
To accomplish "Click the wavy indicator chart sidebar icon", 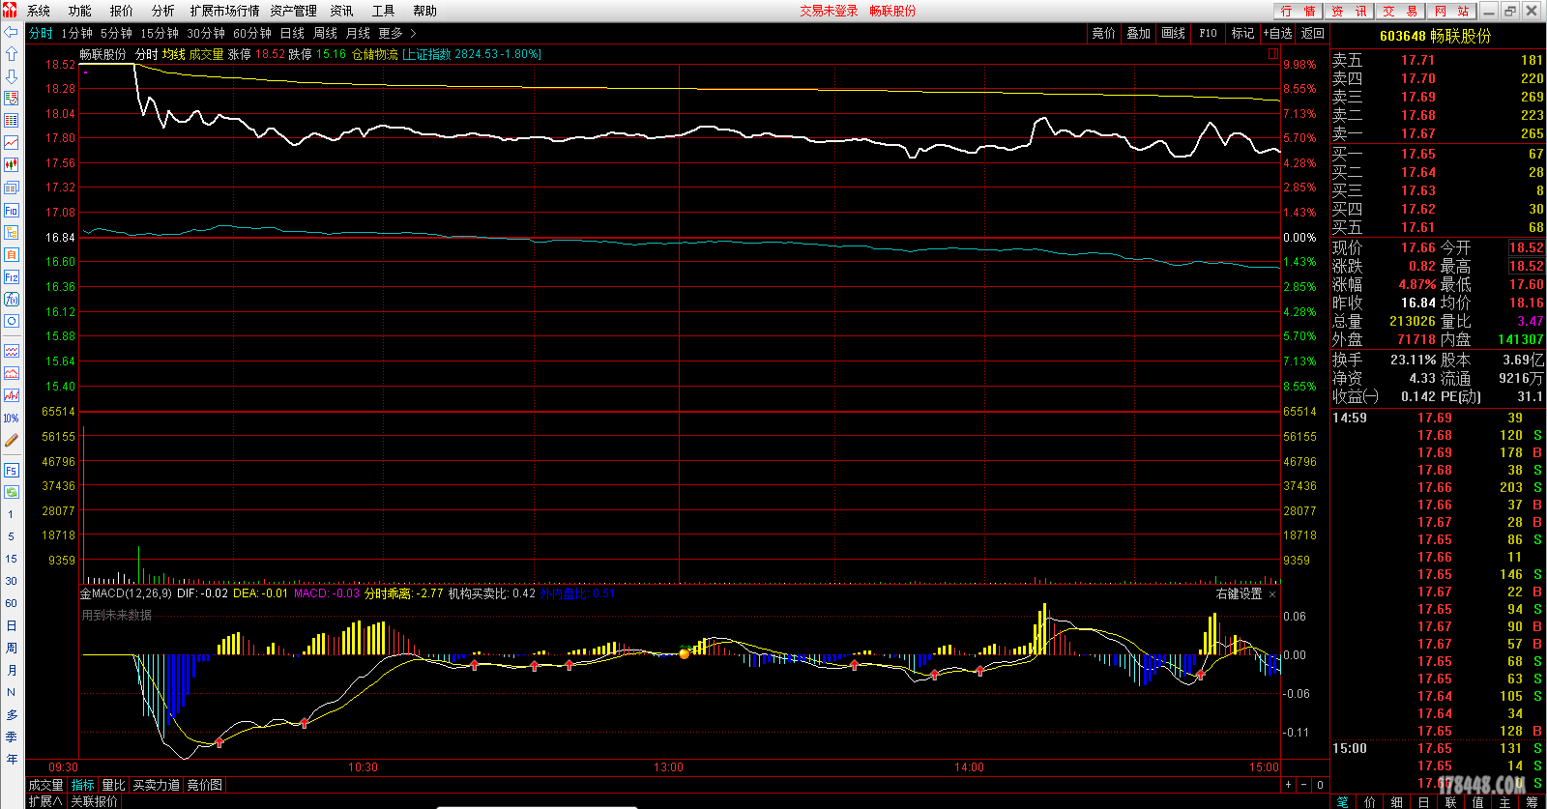I will click(x=12, y=351).
